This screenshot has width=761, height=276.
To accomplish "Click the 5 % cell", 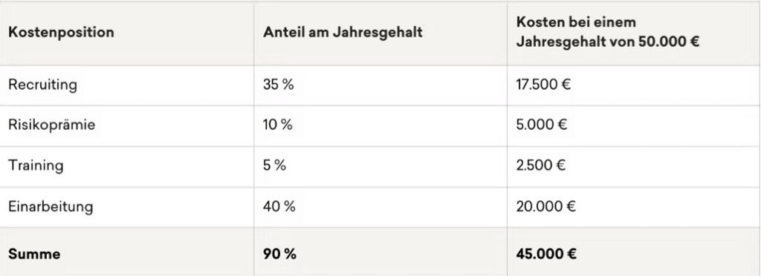I will [x=275, y=165].
